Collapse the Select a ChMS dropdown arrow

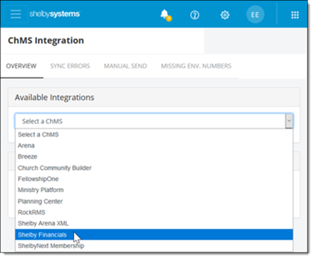pyautogui.click(x=288, y=121)
